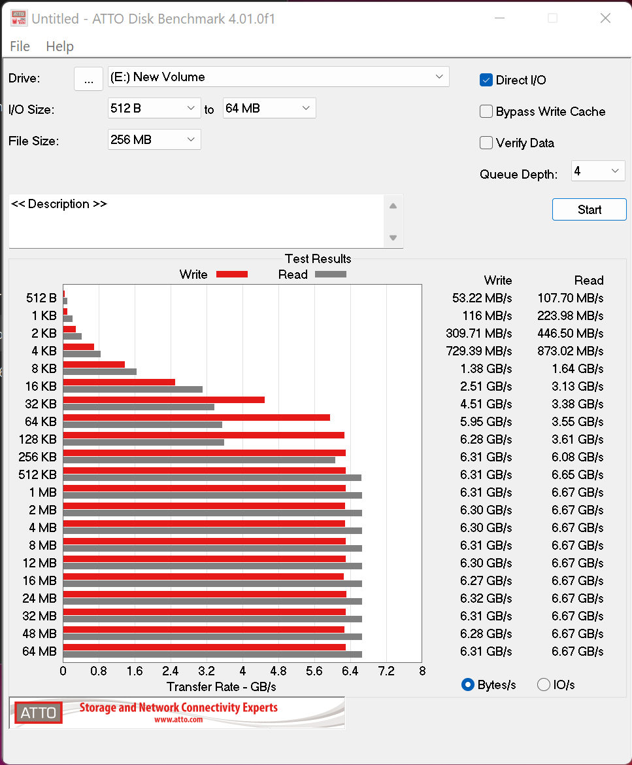
Task: Expand the 512 B minimum I/O size dropdown
Action: (x=154, y=108)
